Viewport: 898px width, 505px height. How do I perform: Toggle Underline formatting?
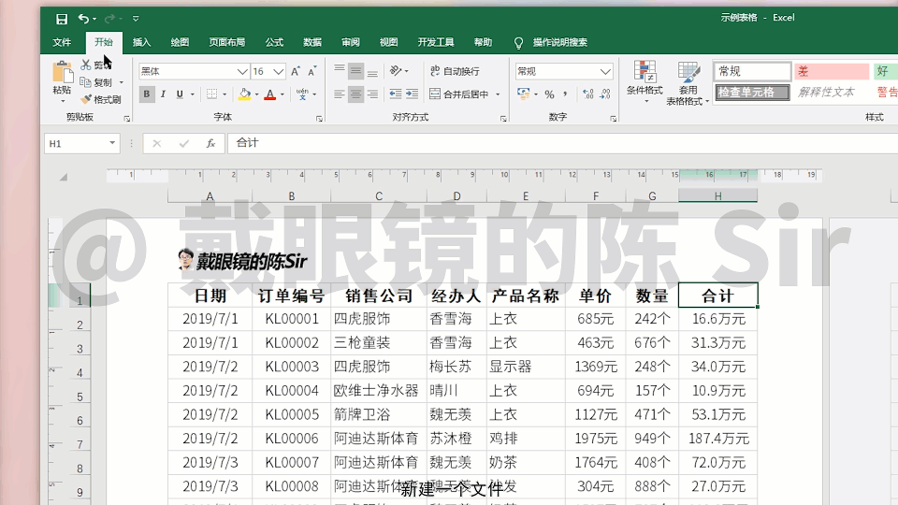coord(180,94)
